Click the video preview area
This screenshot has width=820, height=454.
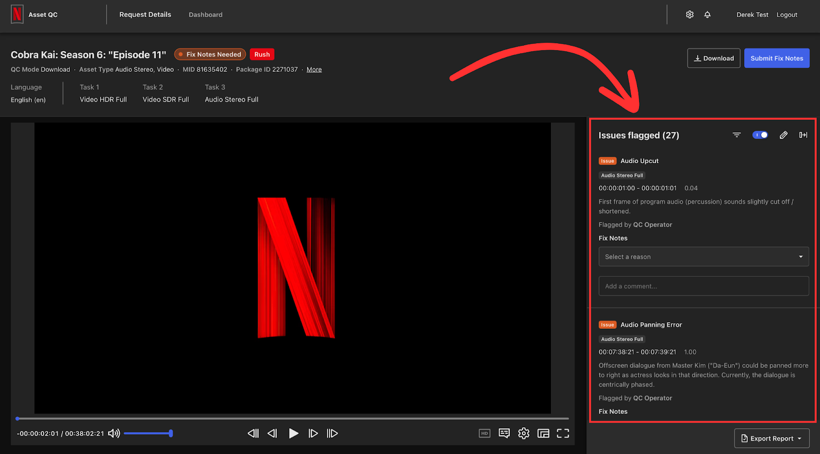[293, 268]
